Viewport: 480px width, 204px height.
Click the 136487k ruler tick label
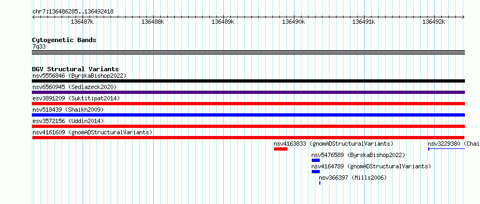click(82, 22)
